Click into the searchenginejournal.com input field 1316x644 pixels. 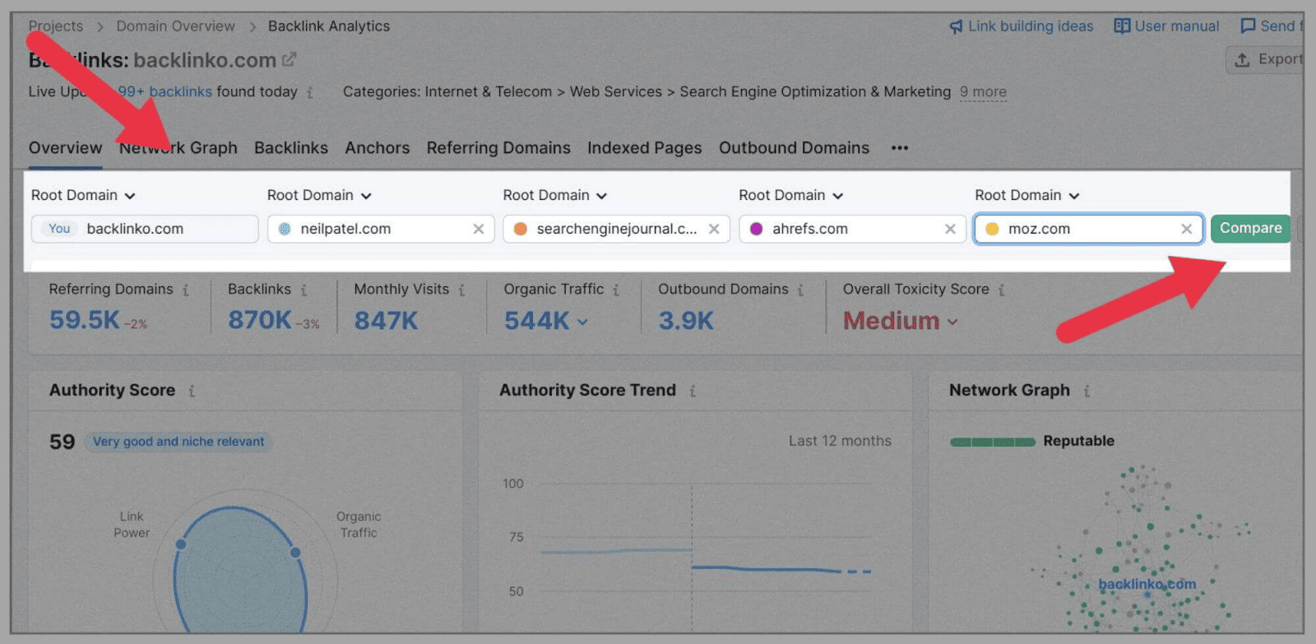pyautogui.click(x=616, y=229)
